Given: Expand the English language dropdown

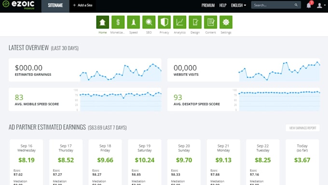Looking at the screenshot, I should click(238, 5).
